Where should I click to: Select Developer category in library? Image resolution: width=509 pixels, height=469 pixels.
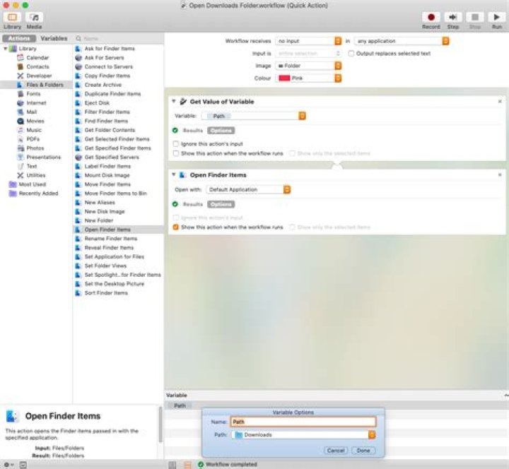click(x=39, y=76)
